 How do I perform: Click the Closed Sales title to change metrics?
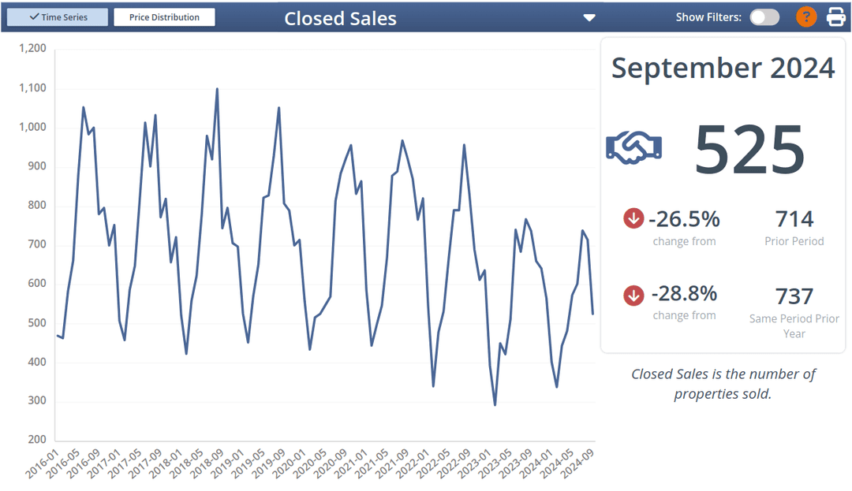[x=340, y=18]
